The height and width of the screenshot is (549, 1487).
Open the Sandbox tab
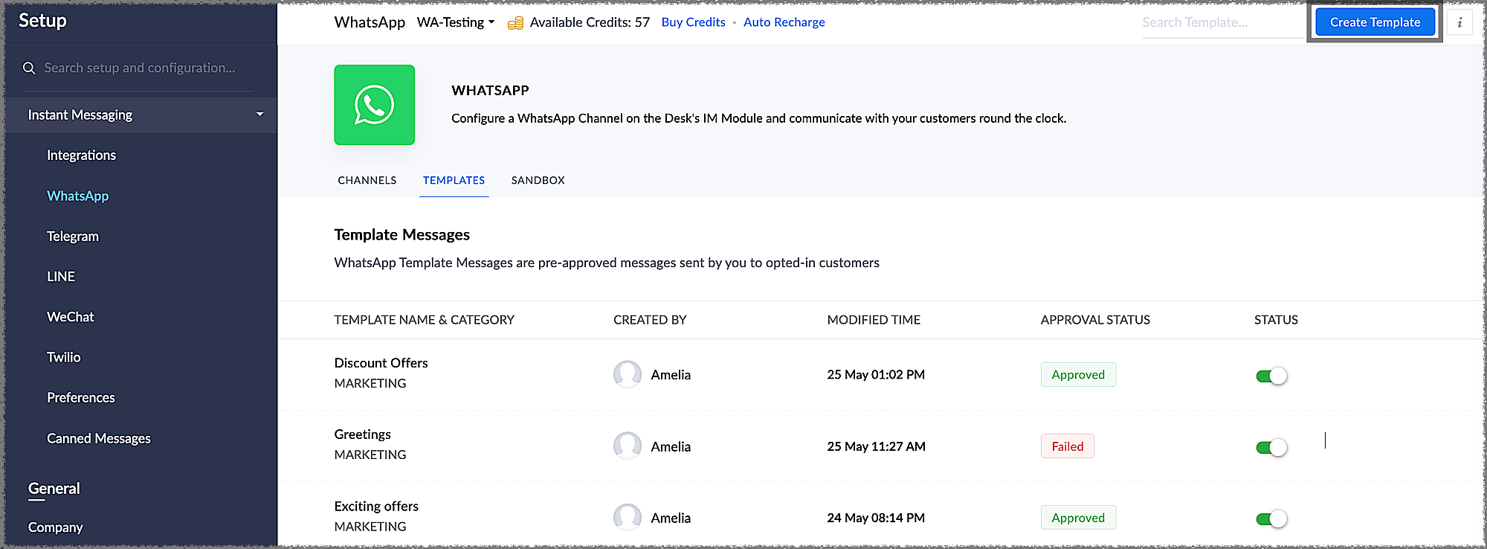538,180
